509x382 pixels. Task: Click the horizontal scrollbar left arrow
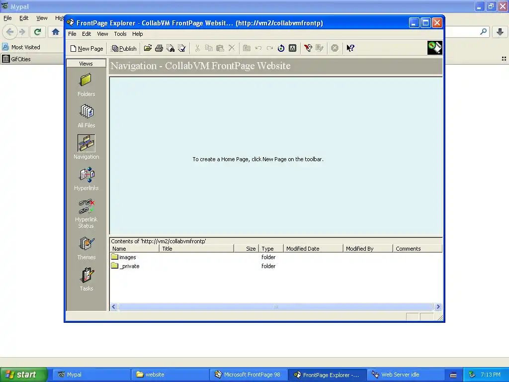(114, 306)
